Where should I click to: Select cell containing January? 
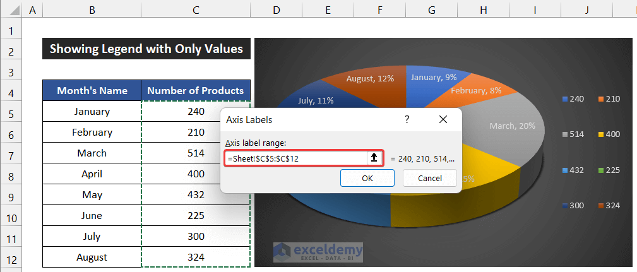click(x=92, y=112)
